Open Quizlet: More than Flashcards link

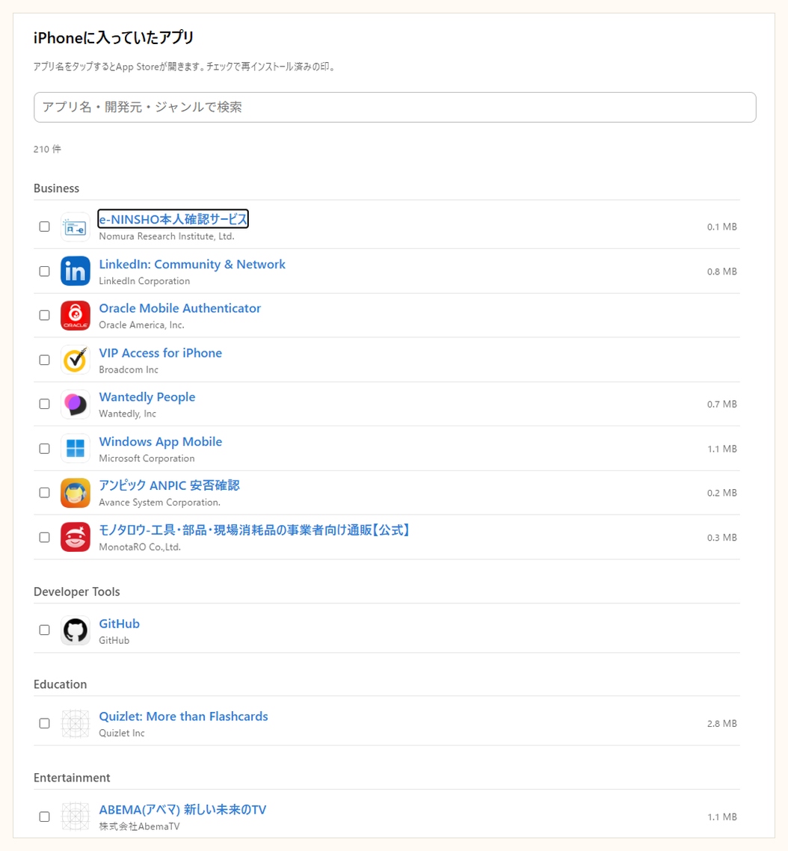coord(183,716)
